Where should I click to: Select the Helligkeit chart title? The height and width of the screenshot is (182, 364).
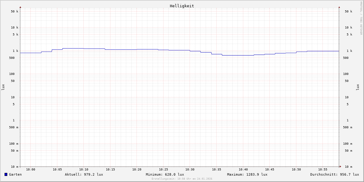182,6
